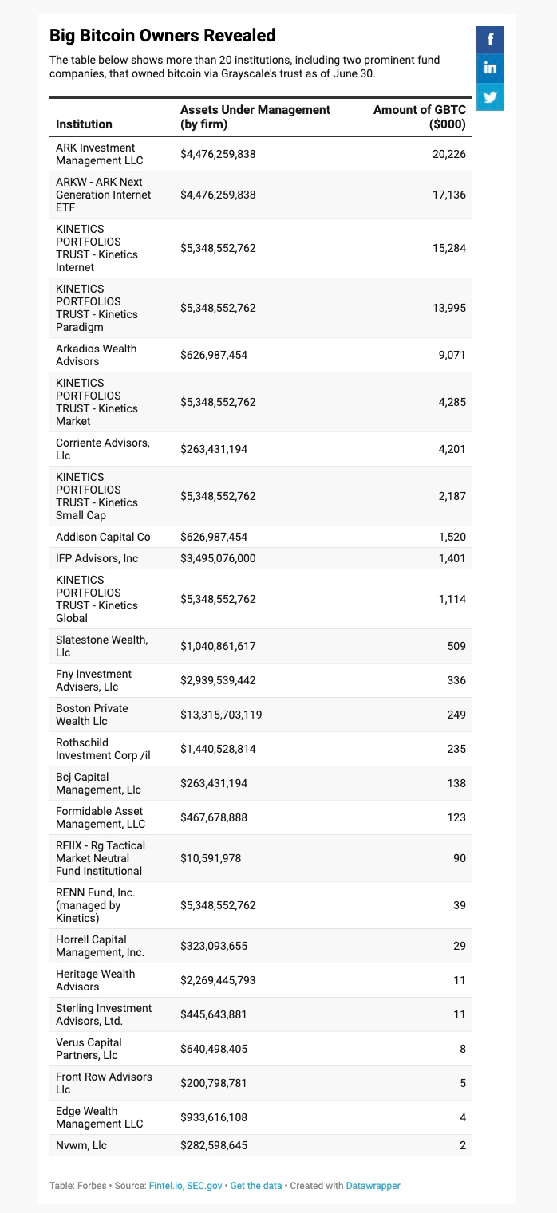This screenshot has height=1213, width=557.
Task: Click the Arkadios Wealth Advisors institution name
Action: point(96,355)
